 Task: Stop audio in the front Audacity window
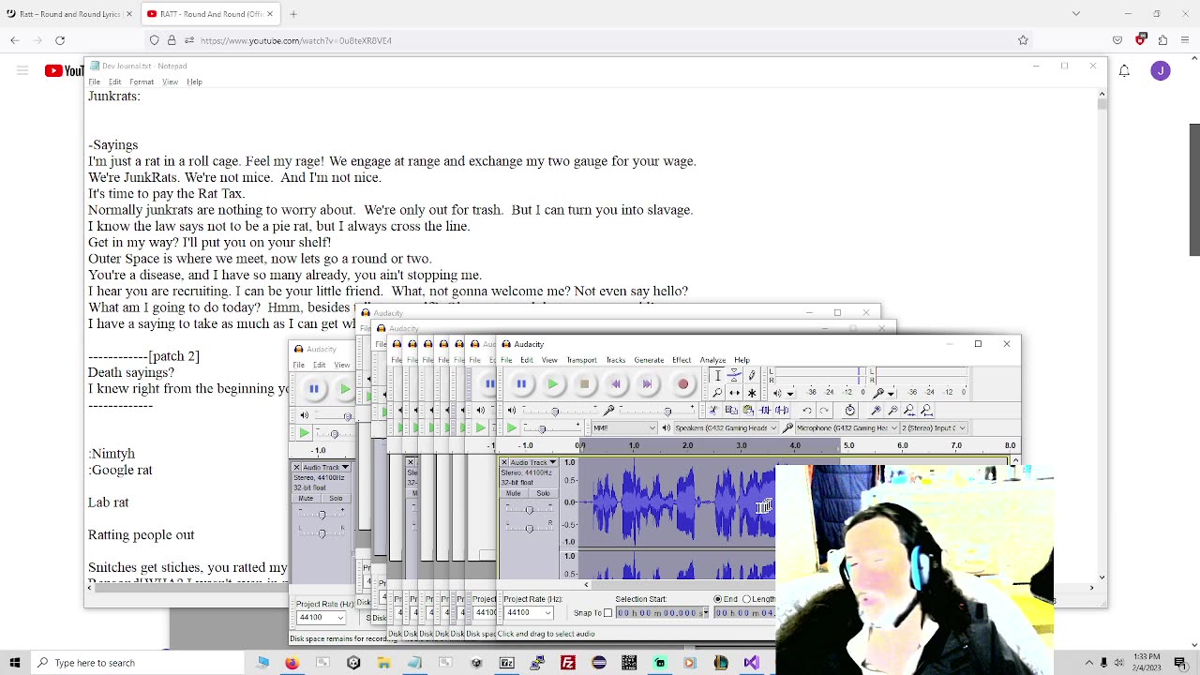click(x=584, y=383)
